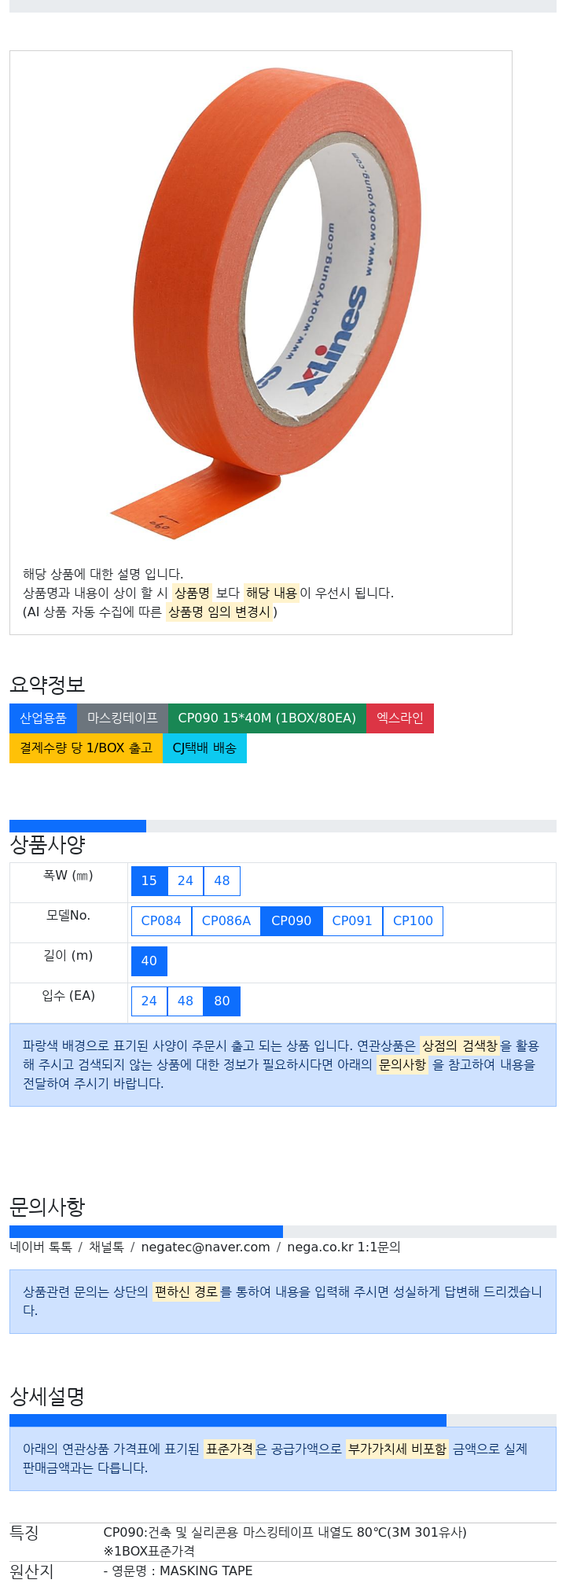Click the 산업용품 category tag
Image resolution: width=566 pixels, height=1587 pixels.
click(x=43, y=718)
